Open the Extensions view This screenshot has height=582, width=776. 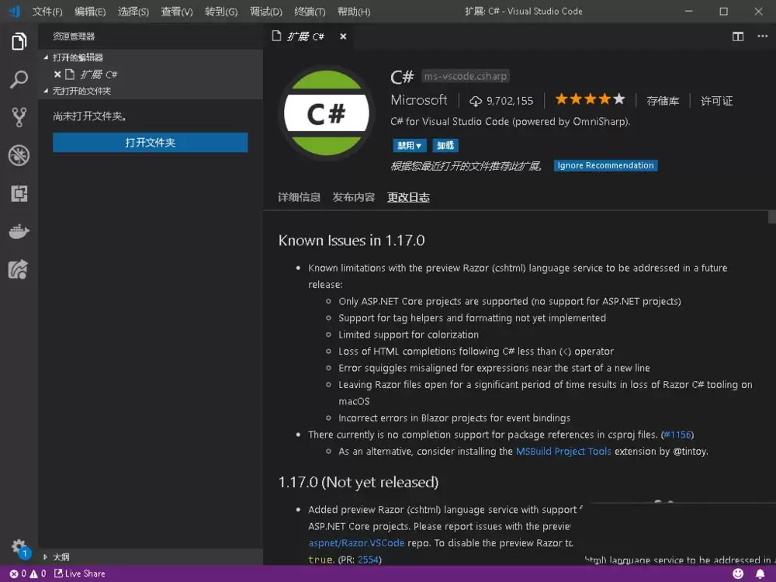click(19, 193)
